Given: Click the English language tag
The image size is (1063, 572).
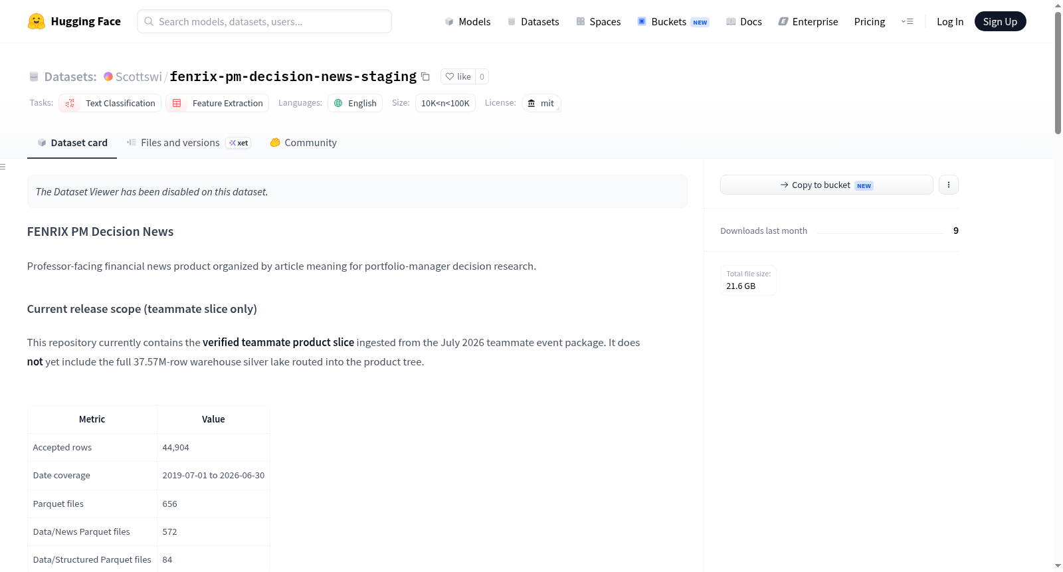Looking at the screenshot, I should click(355, 103).
